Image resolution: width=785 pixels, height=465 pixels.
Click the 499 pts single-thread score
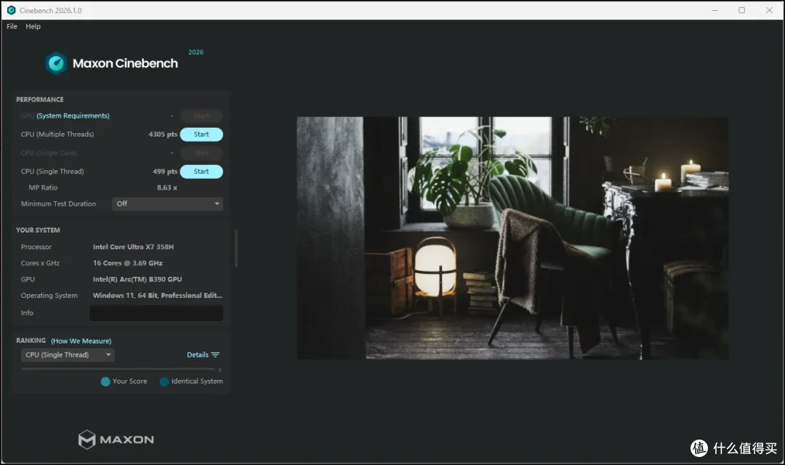[165, 171]
